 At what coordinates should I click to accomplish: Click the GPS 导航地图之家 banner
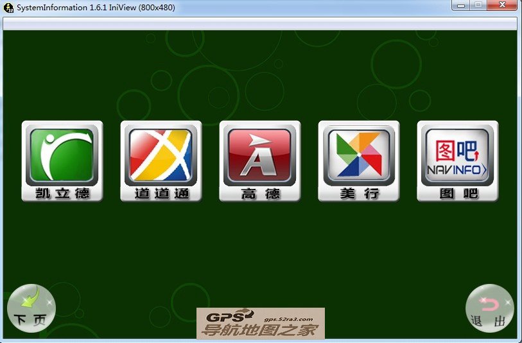pos(261,323)
